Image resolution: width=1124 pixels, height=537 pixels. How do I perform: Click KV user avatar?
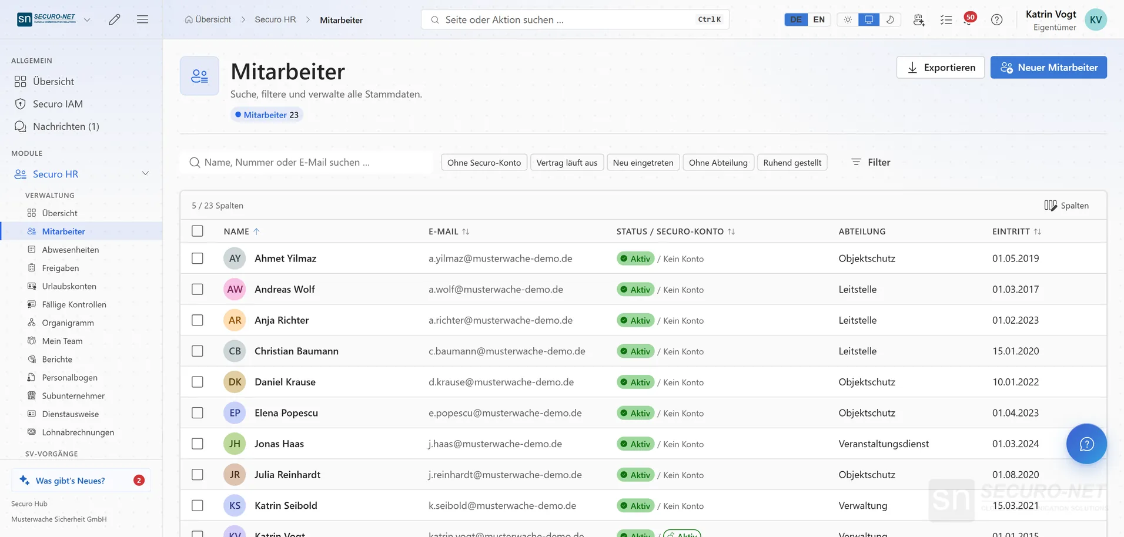tap(1095, 19)
